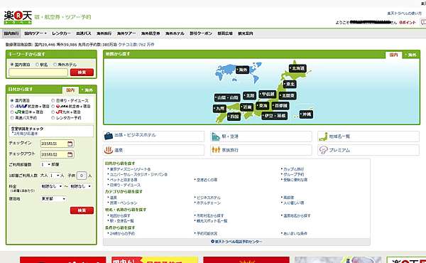Select 北陸 region on the map
This screenshot has width=426, height=263.
tap(249, 96)
